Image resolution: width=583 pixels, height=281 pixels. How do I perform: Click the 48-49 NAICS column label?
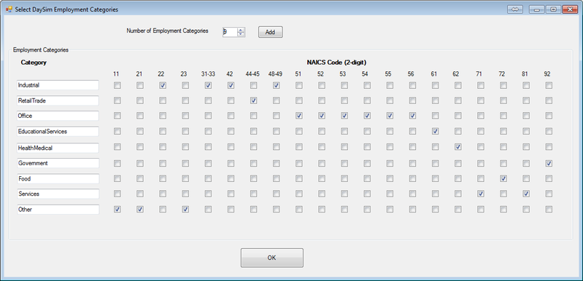(275, 74)
